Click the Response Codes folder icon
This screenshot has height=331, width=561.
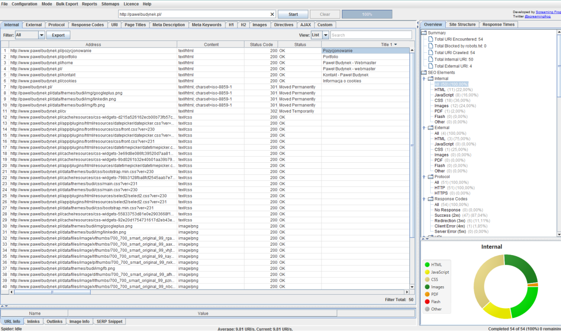(x=430, y=199)
